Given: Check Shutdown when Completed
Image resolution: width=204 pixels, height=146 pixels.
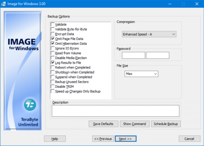Looking at the screenshot, I should [x=53, y=72].
